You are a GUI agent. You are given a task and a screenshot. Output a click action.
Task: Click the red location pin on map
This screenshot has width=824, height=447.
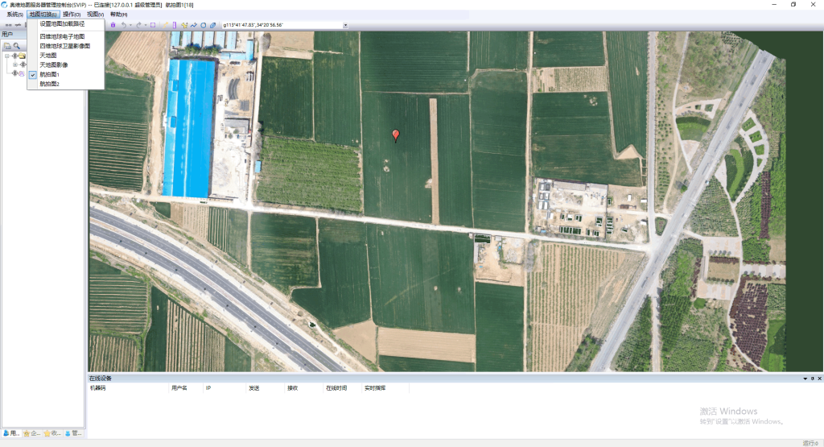point(395,135)
